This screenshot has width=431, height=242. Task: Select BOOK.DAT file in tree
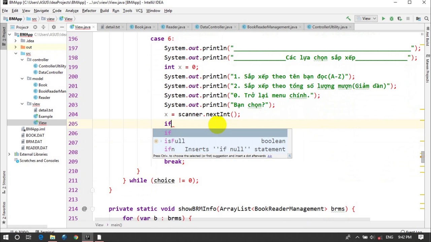(35, 135)
